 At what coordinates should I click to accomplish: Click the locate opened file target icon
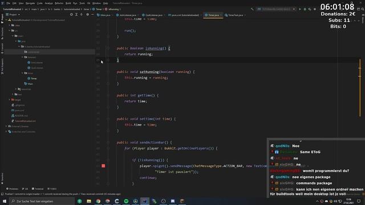pos(71,15)
